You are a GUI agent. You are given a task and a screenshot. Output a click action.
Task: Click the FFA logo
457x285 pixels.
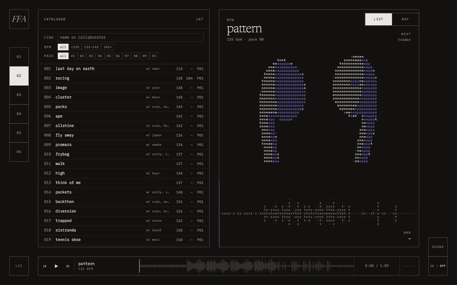click(x=19, y=19)
